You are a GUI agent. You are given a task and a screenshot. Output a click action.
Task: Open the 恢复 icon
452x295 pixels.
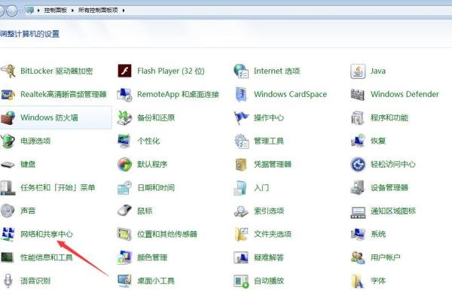pyautogui.click(x=358, y=141)
